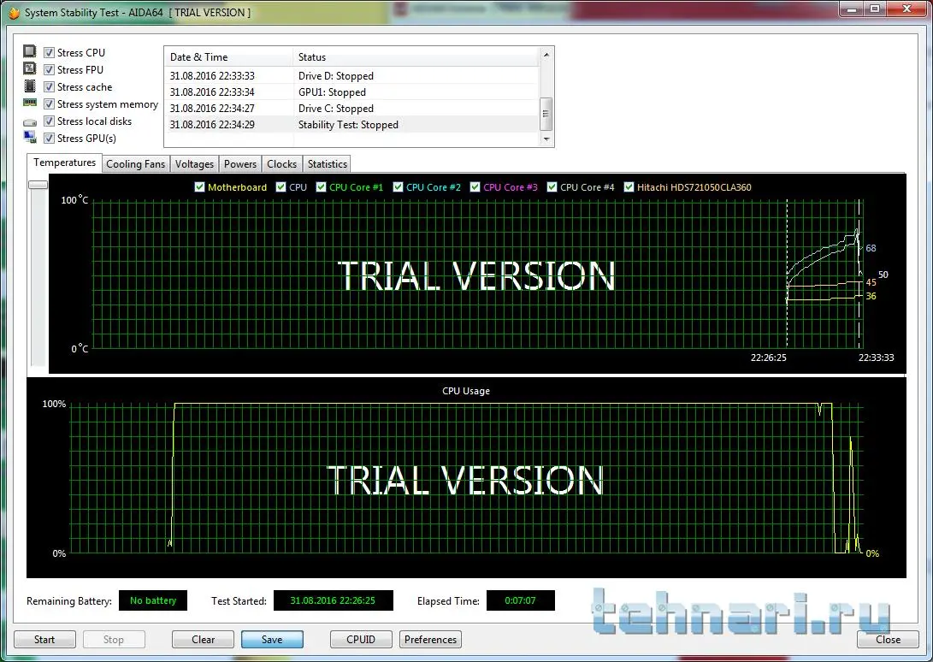Screen dimensions: 933x662
Task: Click the AIDA64 flame icon in title bar
Action: [x=14, y=13]
